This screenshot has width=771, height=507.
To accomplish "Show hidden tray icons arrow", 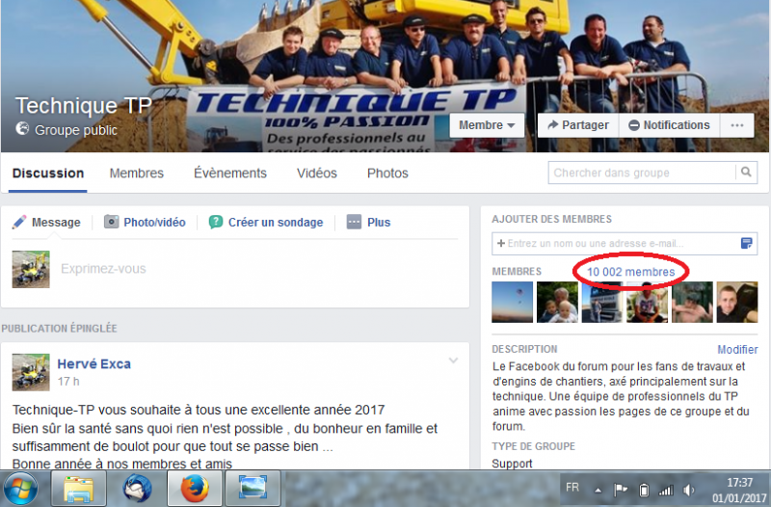I will point(598,490).
